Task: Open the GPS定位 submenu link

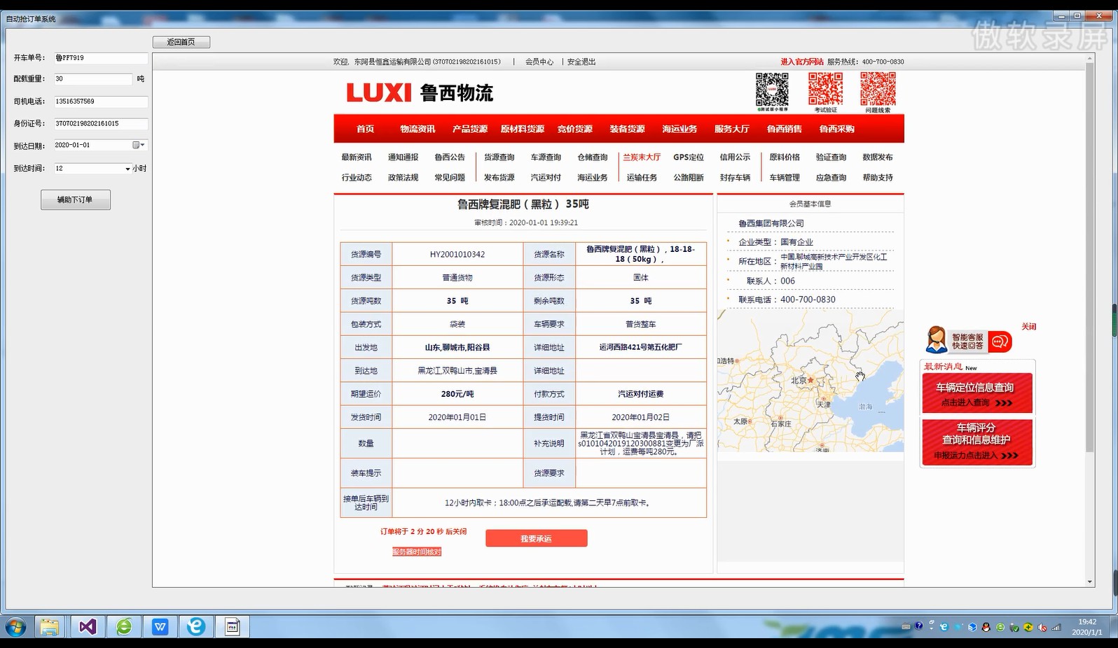Action: pos(689,157)
